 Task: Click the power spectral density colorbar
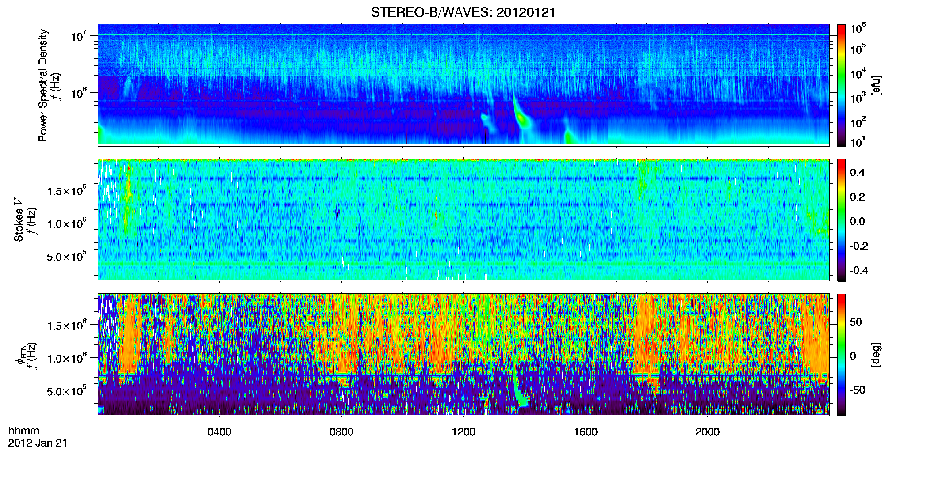pos(842,85)
